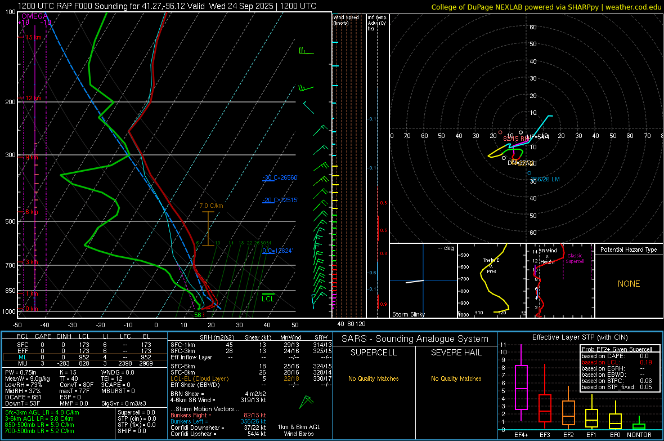Click the 7.0 C/km lapse rate label
The width and height of the screenshot is (664, 441).
click(211, 206)
